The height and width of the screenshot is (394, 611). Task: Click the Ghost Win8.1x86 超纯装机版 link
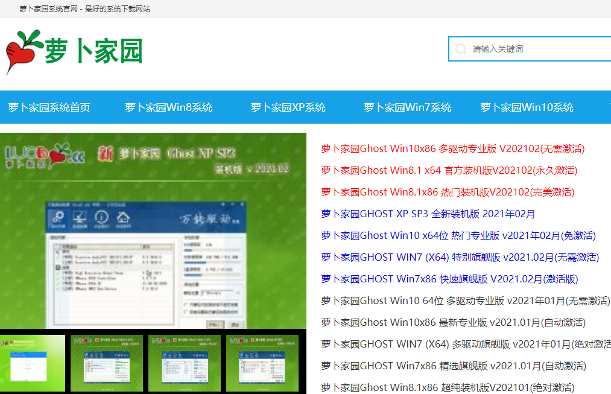448,387
